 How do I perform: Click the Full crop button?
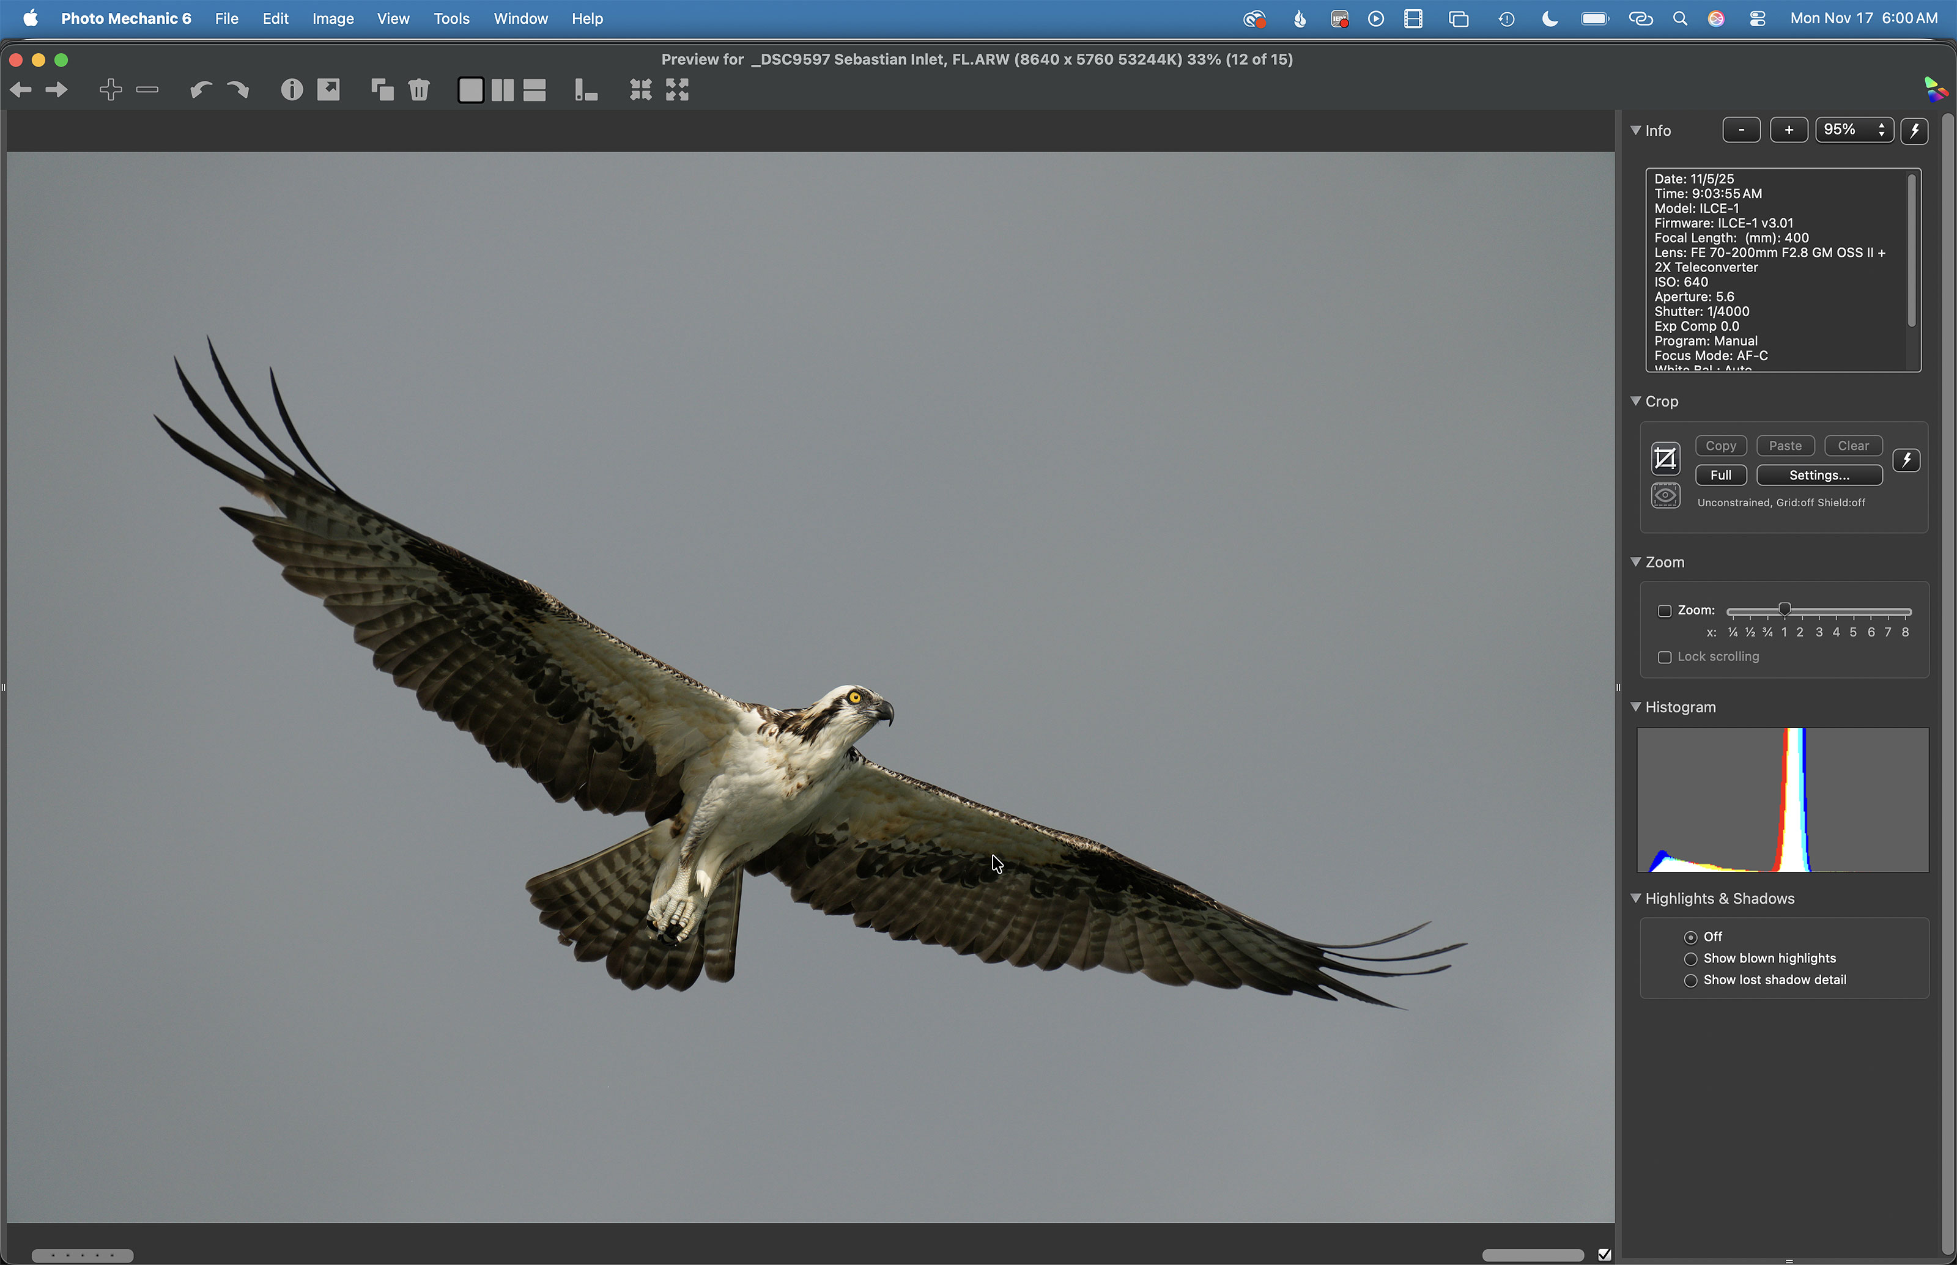point(1720,475)
